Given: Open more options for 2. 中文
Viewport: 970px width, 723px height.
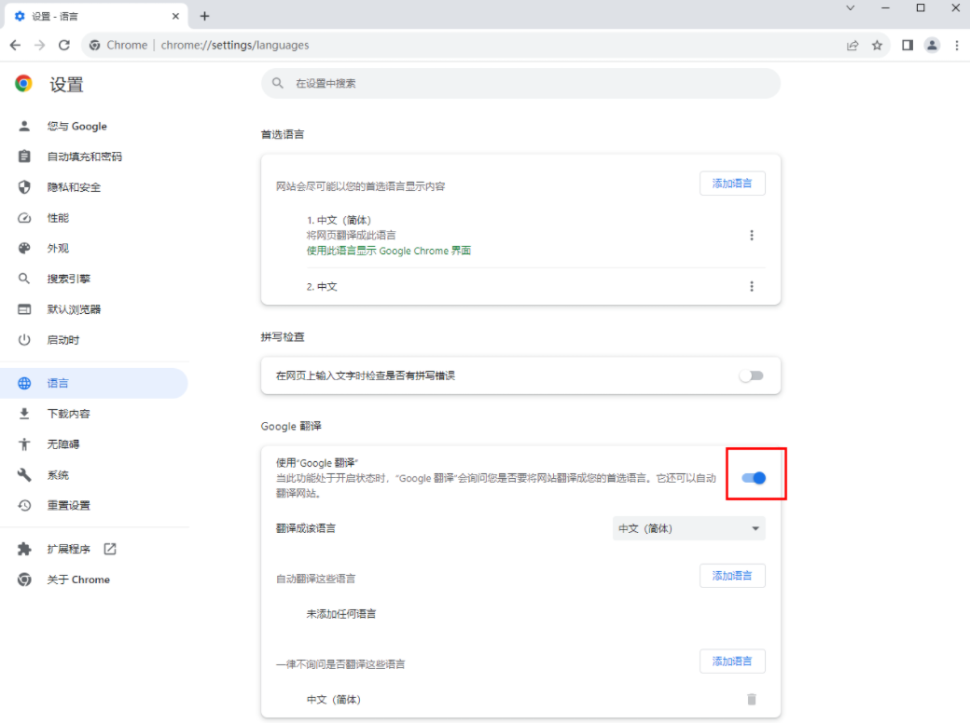Looking at the screenshot, I should pyautogui.click(x=752, y=287).
